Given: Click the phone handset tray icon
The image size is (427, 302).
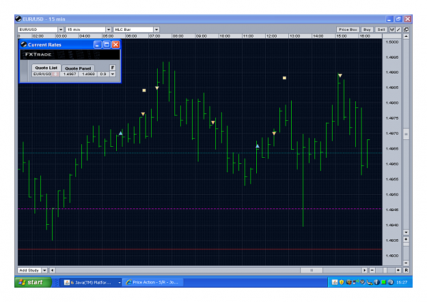Looking at the screenshot, I should [369, 282].
